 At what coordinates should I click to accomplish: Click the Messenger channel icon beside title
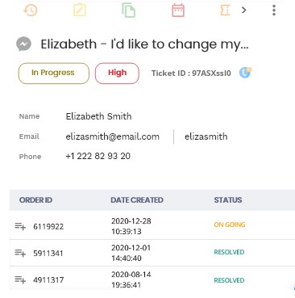(x=23, y=44)
